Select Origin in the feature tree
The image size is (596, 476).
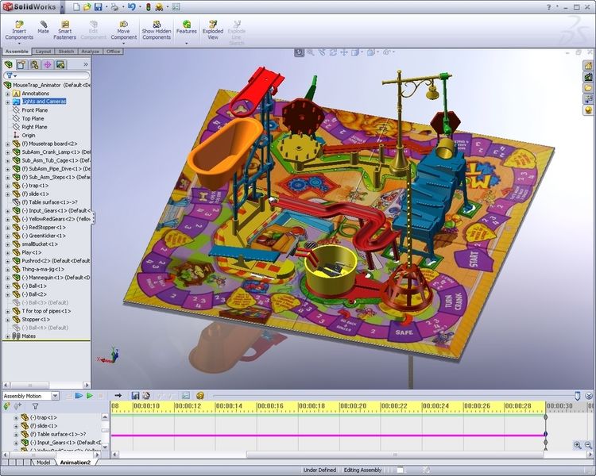29,135
